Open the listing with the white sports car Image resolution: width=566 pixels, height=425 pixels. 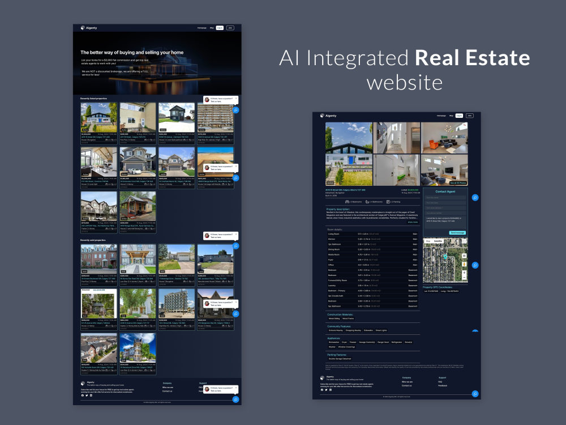click(x=138, y=162)
